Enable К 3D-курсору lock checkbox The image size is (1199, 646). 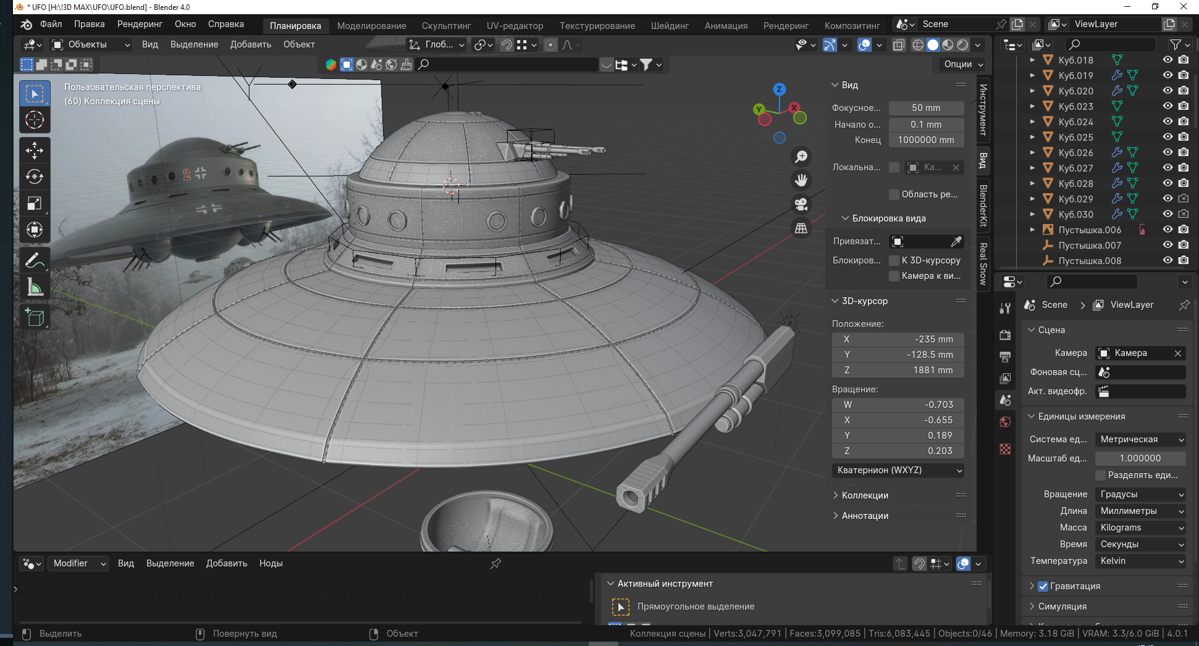pos(894,260)
